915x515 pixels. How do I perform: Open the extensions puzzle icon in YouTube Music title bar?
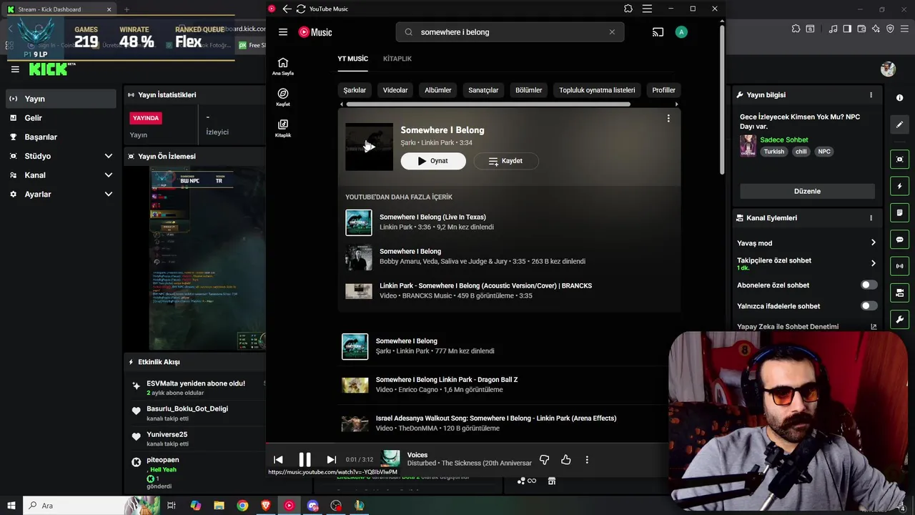click(628, 9)
